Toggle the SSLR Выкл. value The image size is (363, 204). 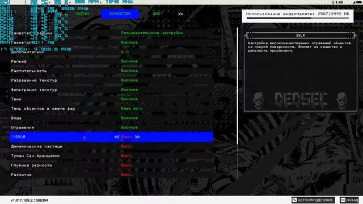click(126, 137)
